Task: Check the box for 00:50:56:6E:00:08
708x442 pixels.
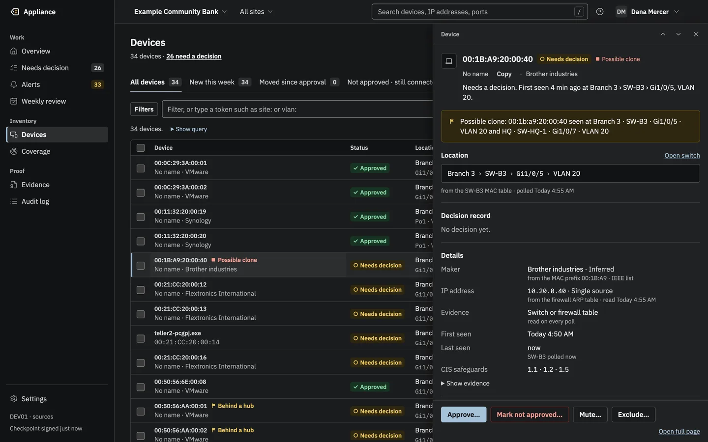Action: point(141,387)
